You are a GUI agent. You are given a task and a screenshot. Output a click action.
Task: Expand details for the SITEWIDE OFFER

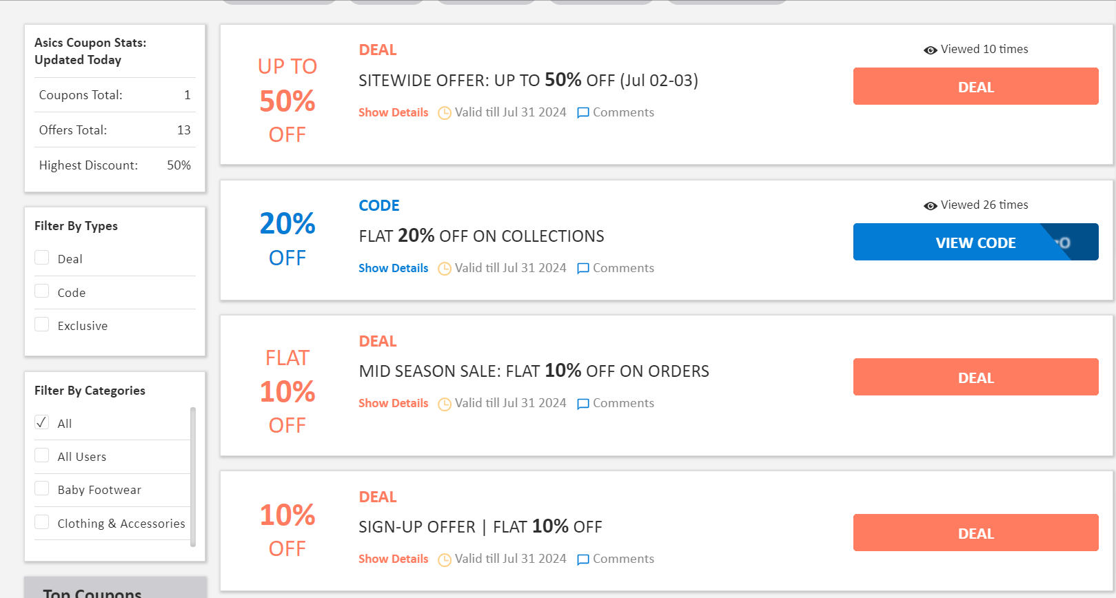(393, 112)
